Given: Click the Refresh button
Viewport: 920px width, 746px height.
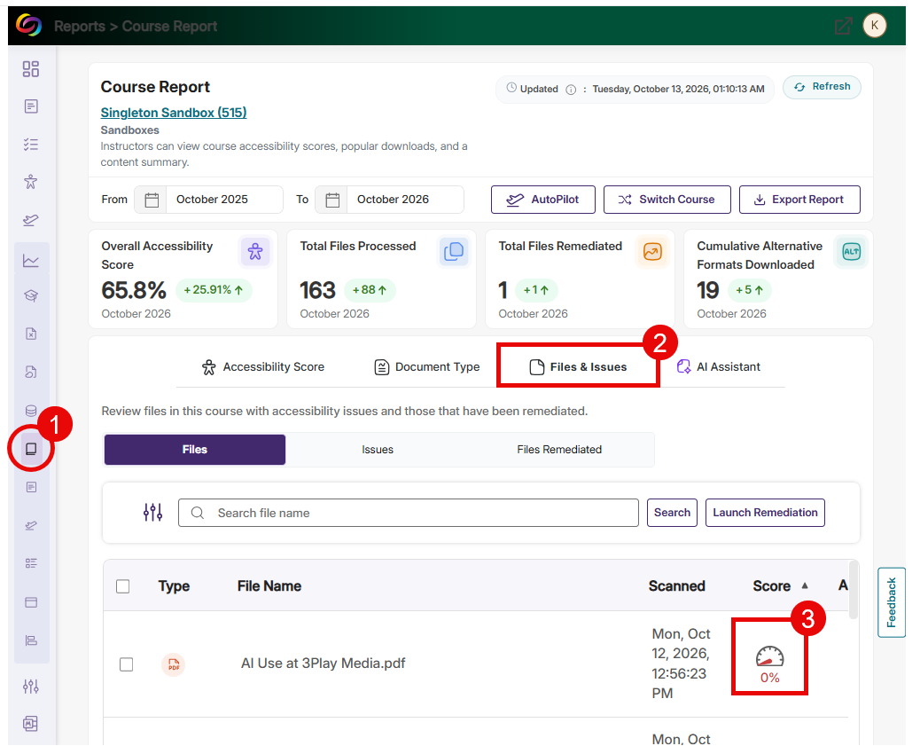Looking at the screenshot, I should point(822,87).
